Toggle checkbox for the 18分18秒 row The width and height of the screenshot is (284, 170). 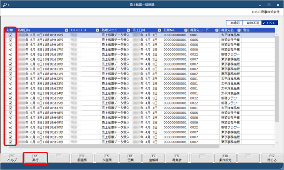(10, 54)
